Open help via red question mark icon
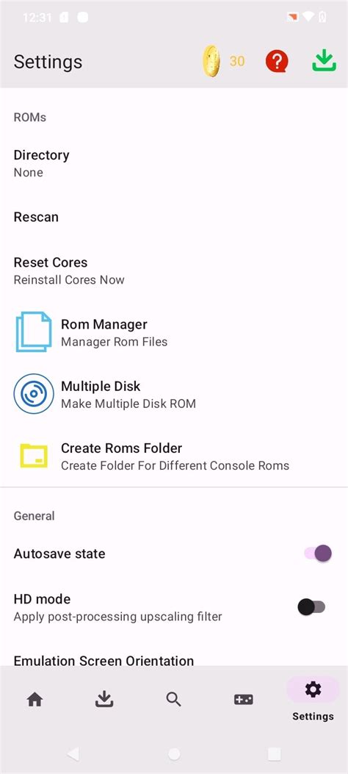The height and width of the screenshot is (774, 348). tap(277, 62)
